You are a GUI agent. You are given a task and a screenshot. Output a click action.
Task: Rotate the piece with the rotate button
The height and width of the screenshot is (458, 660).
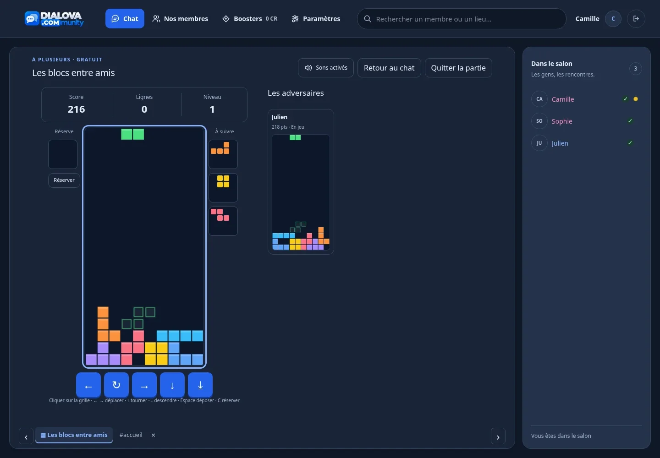click(116, 385)
